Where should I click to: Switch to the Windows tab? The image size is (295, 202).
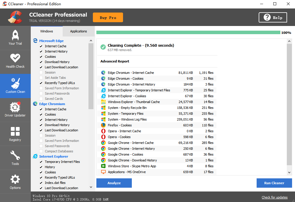(47, 31)
